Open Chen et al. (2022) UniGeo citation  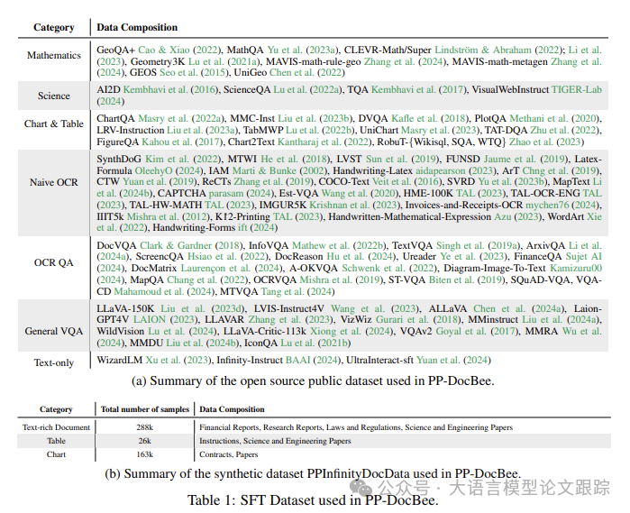click(307, 73)
